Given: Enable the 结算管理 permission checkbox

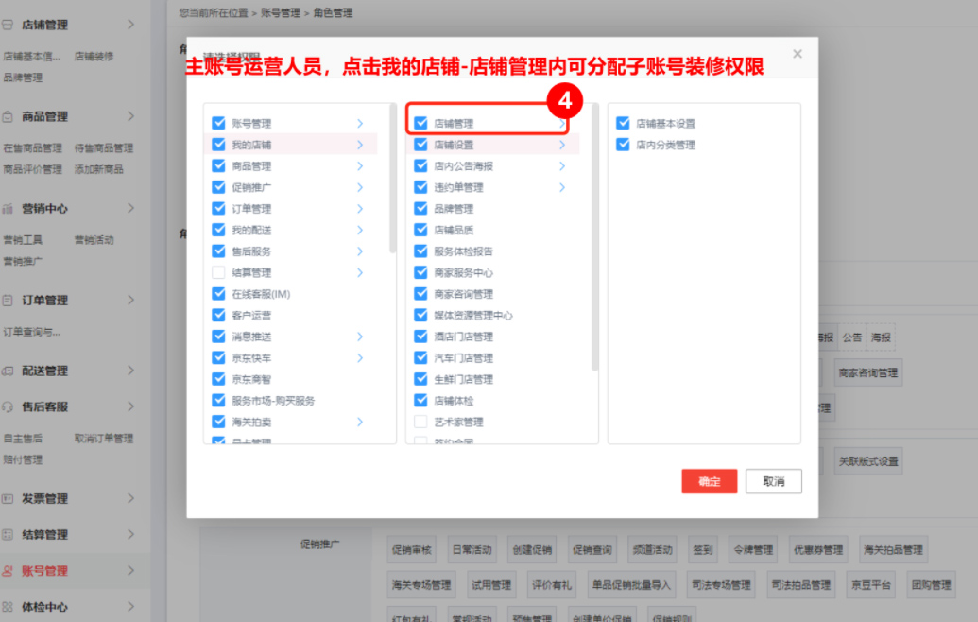Looking at the screenshot, I should click(x=220, y=274).
